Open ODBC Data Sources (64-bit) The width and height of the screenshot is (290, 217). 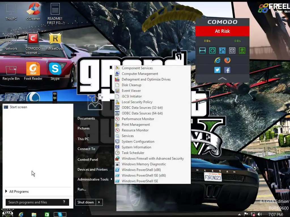[153, 113]
